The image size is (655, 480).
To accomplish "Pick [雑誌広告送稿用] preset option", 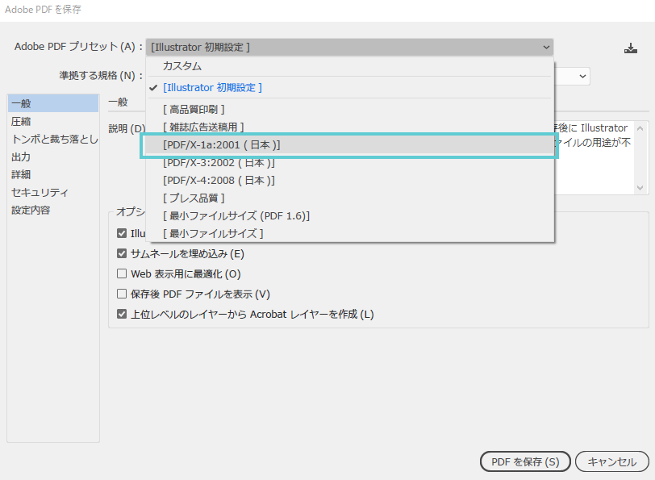I will pyautogui.click(x=203, y=127).
